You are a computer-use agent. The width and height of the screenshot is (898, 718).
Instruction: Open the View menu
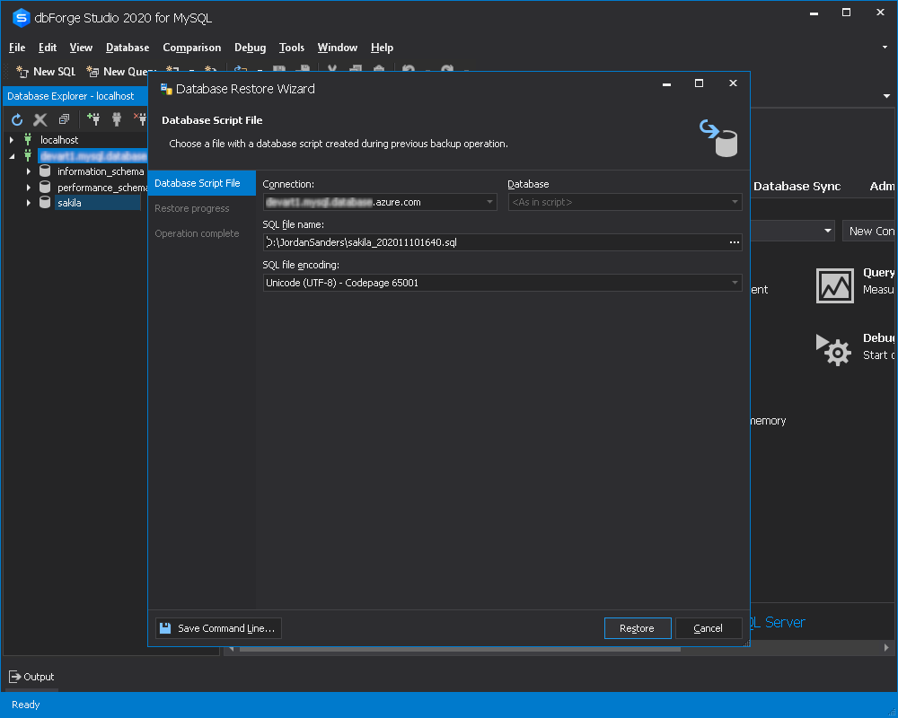pos(81,48)
